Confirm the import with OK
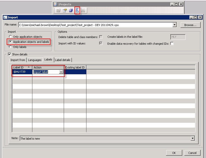Viewport: 206px width, 158px height. coord(174,153)
